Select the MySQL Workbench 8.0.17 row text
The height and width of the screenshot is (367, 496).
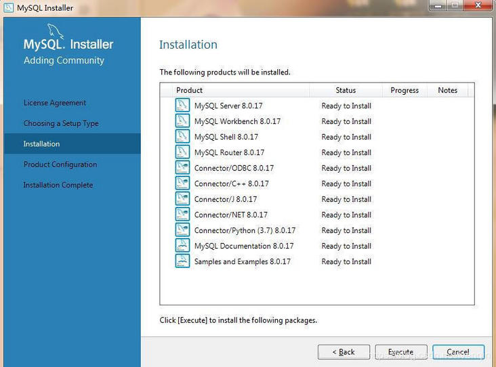(x=238, y=121)
